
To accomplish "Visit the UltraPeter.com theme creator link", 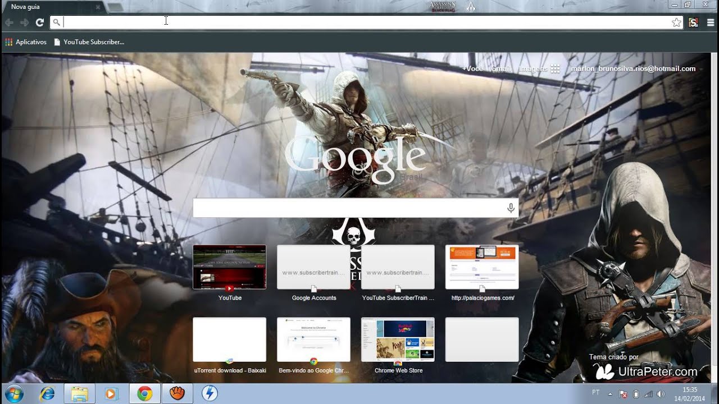I will click(646, 371).
